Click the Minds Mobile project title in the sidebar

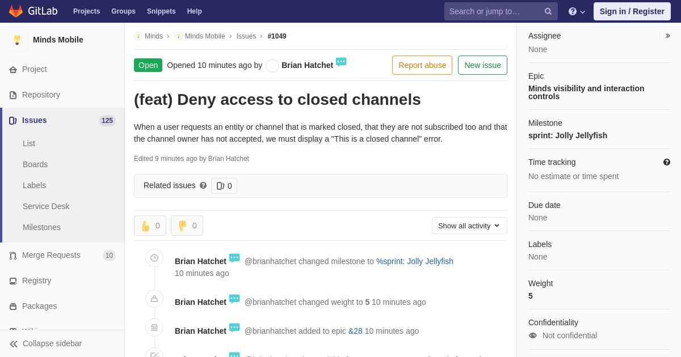click(x=58, y=40)
